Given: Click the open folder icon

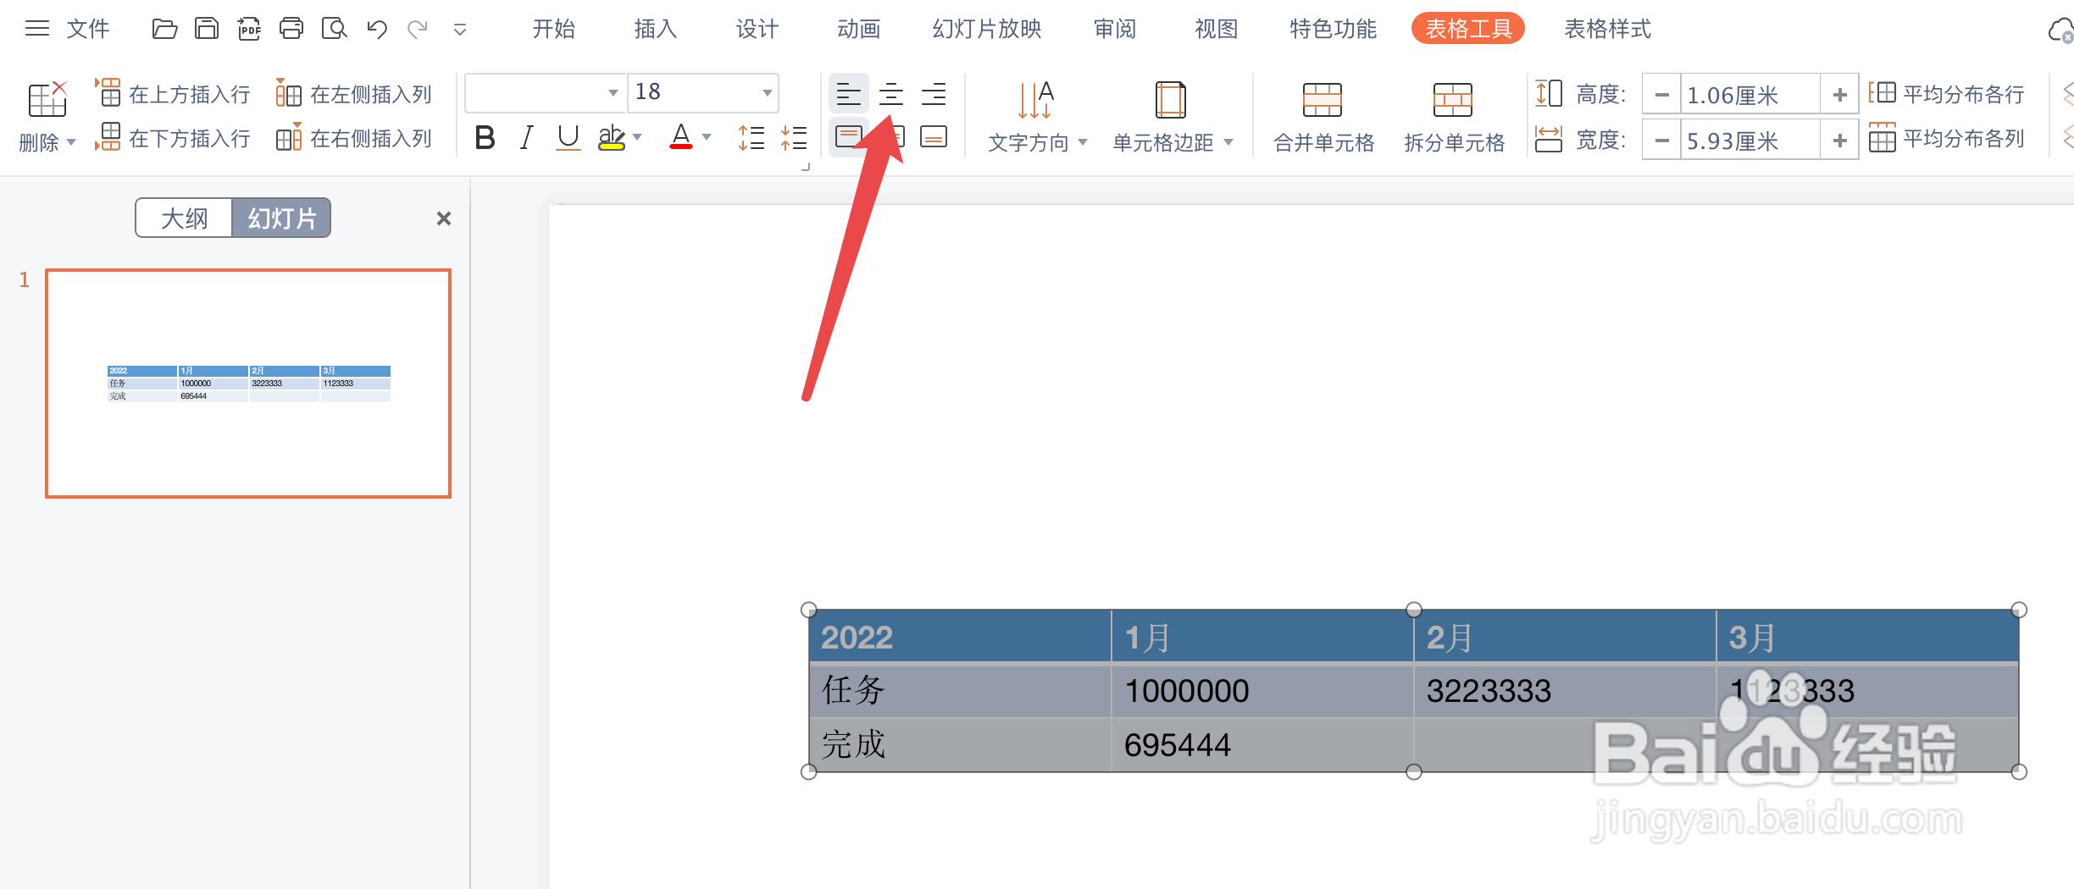Looking at the screenshot, I should click(164, 29).
